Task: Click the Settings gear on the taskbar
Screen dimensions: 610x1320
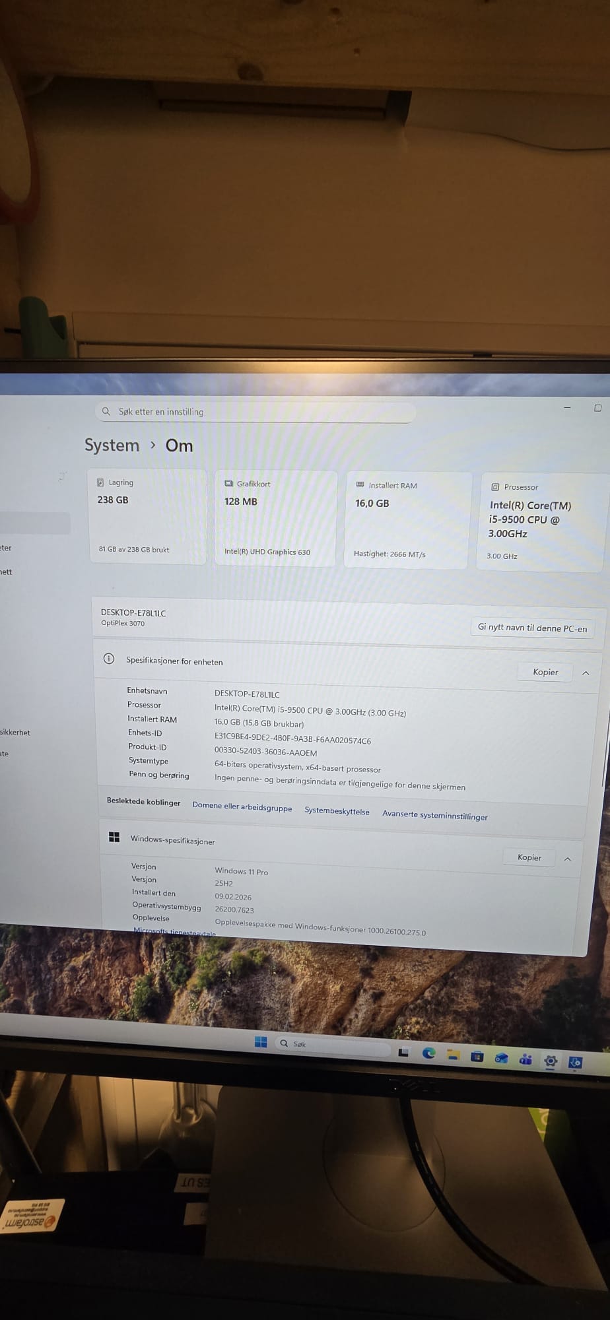Action: (550, 1061)
